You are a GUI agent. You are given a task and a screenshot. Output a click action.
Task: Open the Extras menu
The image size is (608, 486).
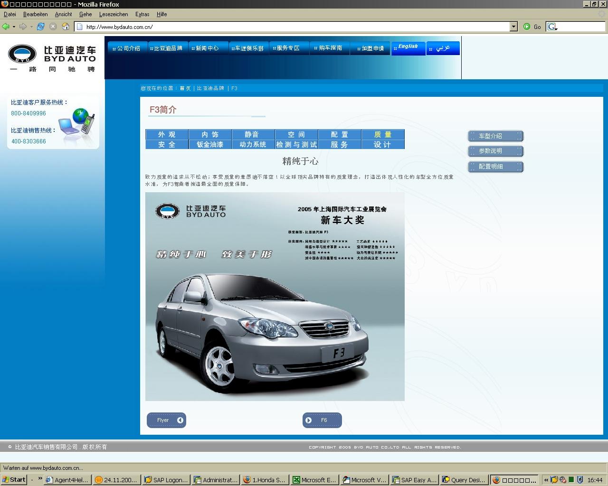(142, 14)
